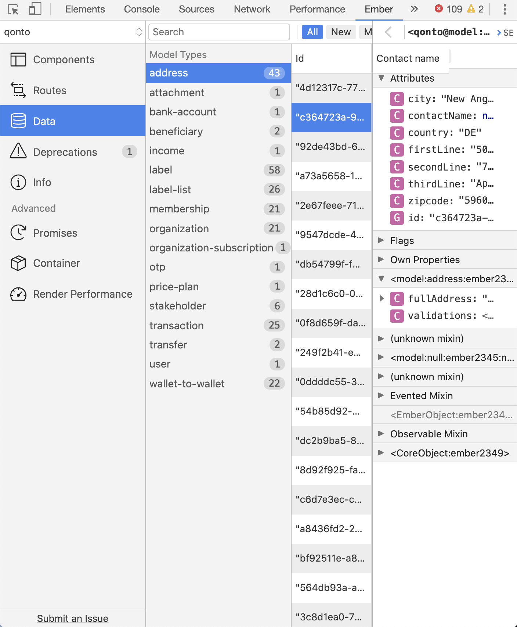Open the EmberObject:ember234 row
Viewport: 517px width, 627px height.
[x=445, y=415]
